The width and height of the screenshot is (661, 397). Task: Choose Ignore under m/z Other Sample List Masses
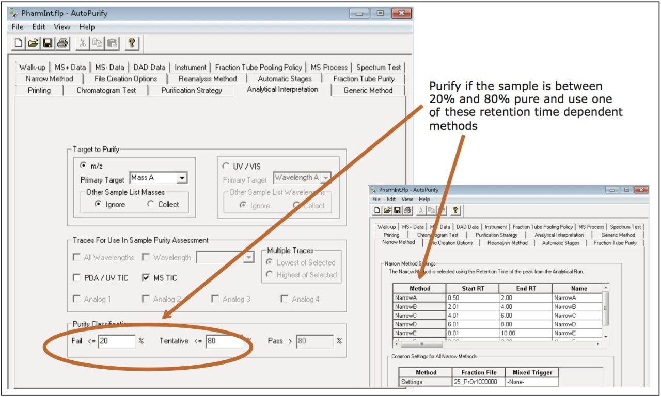99,204
